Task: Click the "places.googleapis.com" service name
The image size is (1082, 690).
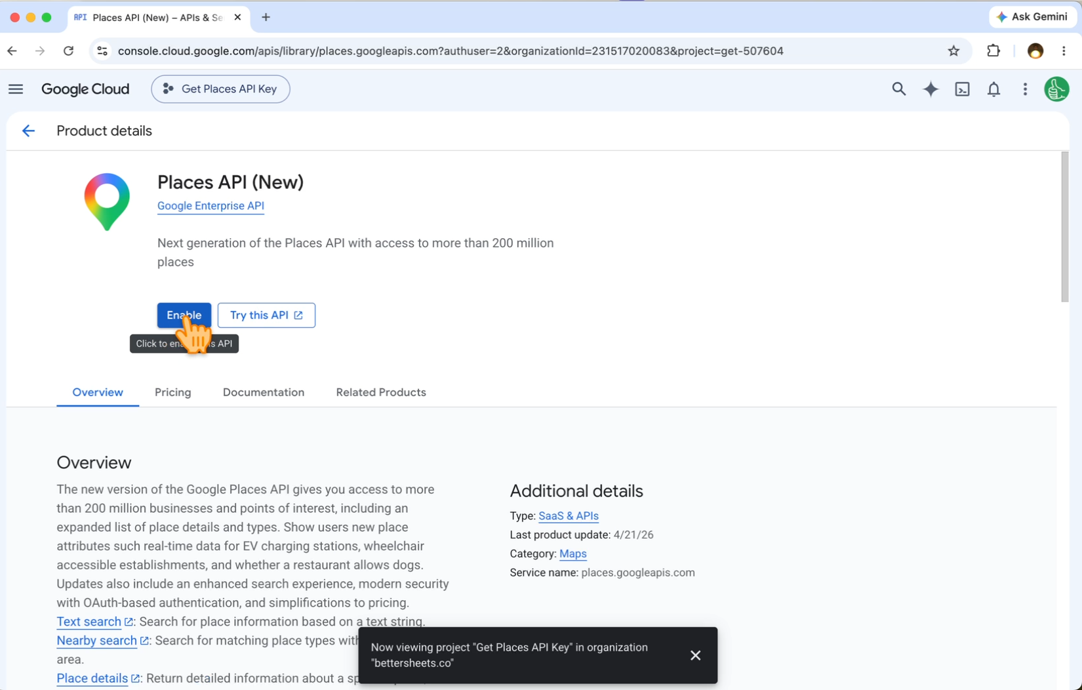Action: (638, 573)
